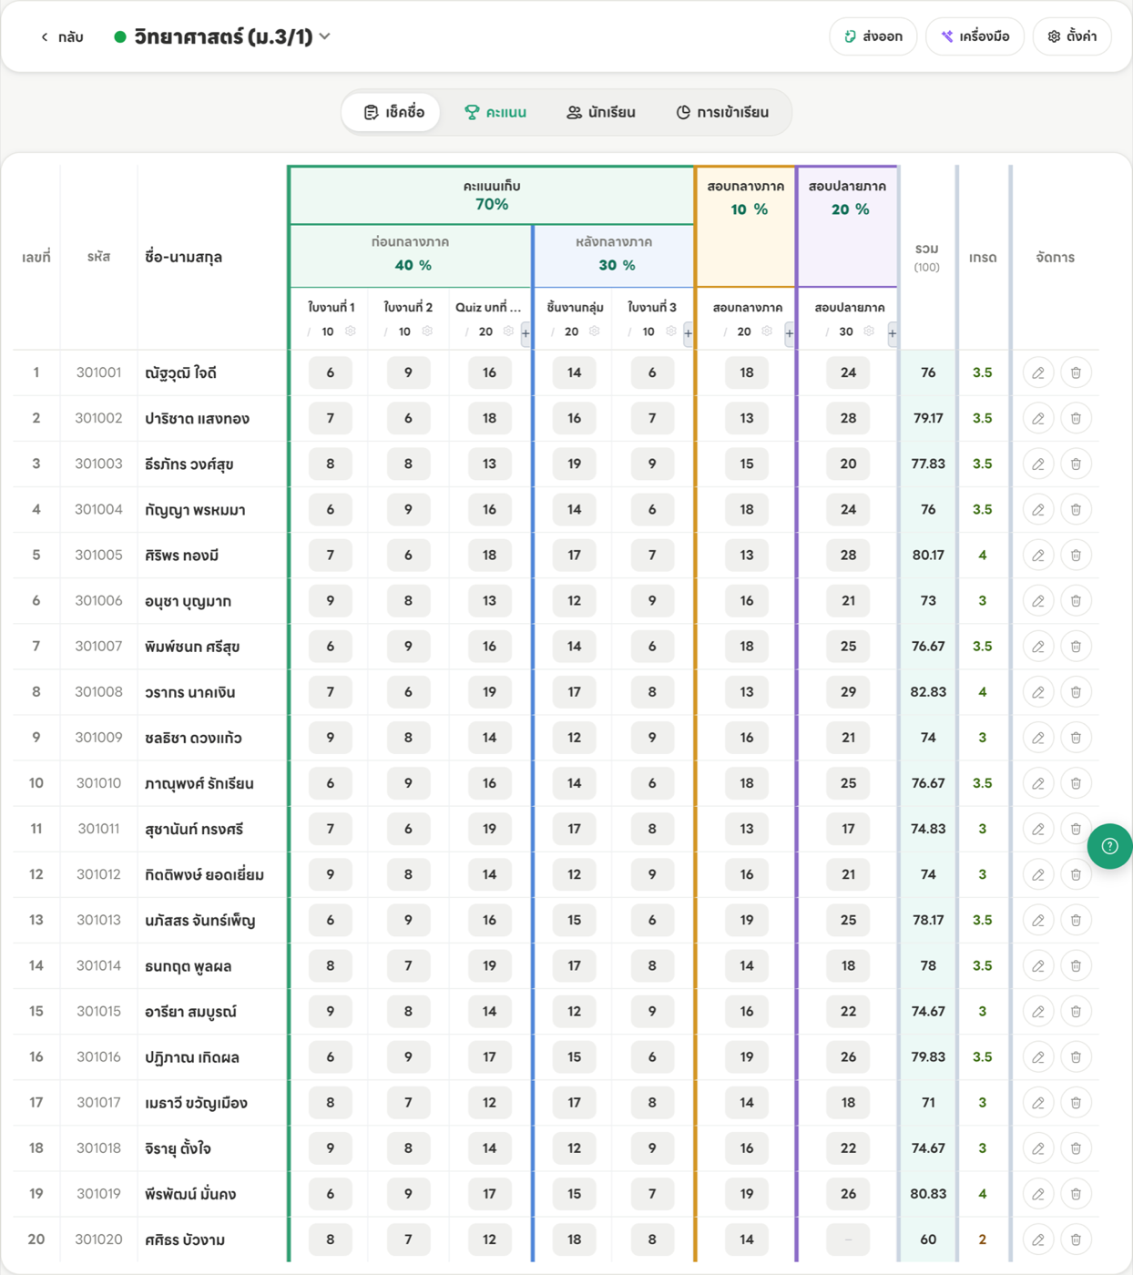Open settings gear for ใบงานที่ 3 column
This screenshot has height=1275, width=1133.
(x=671, y=331)
